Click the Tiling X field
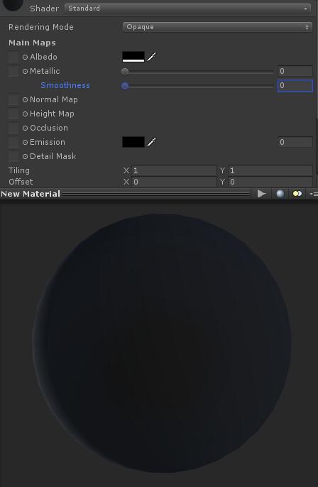This screenshot has width=318, height=487. pos(174,170)
